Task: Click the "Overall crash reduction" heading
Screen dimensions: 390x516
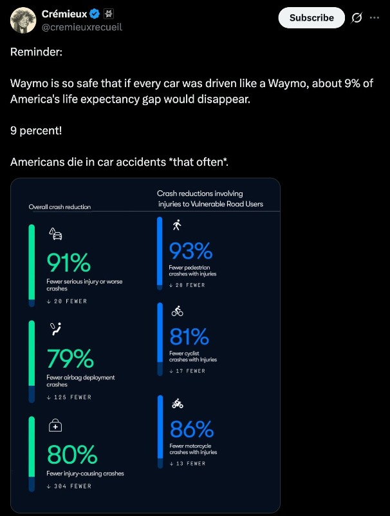Action: [x=60, y=207]
